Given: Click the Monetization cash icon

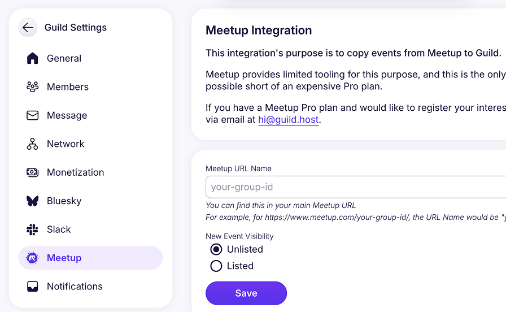Looking at the screenshot, I should (33, 172).
